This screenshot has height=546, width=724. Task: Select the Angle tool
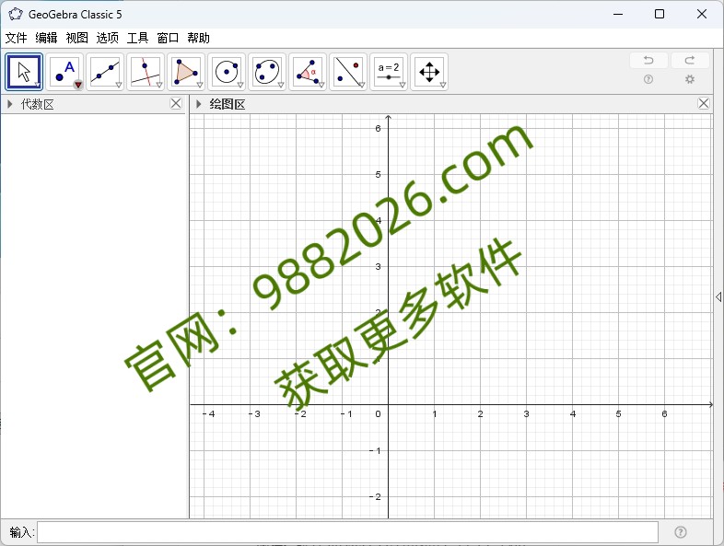[x=308, y=72]
